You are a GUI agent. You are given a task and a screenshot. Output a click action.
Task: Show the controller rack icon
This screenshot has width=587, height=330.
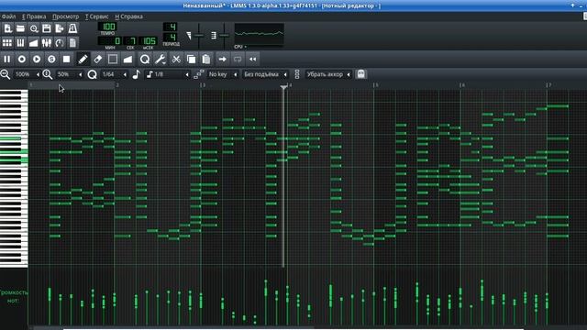tap(60, 43)
